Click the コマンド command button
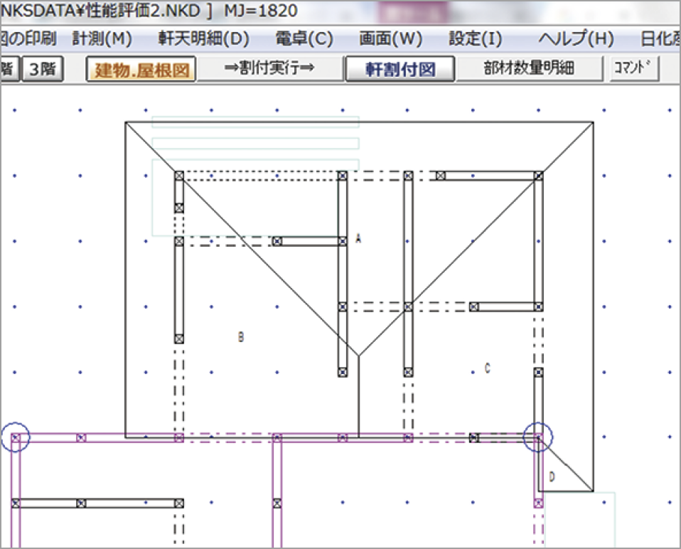 [635, 68]
